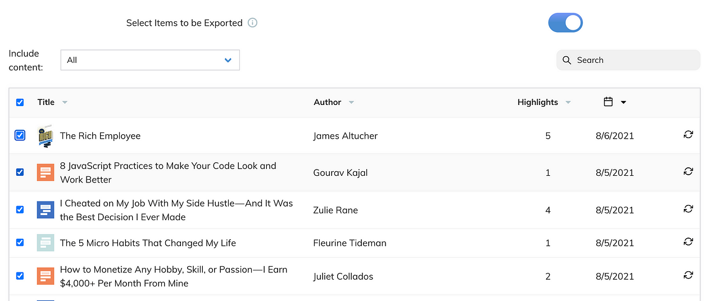Screen dimensions: 708x301
Task: Open The Rich Employee title
Action: (100, 136)
